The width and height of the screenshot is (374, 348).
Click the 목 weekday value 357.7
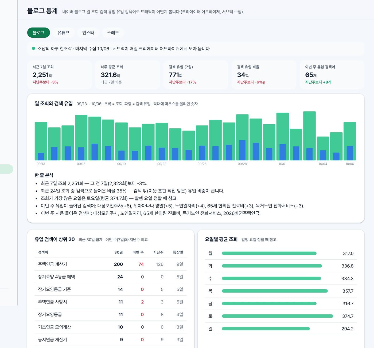[x=348, y=291]
